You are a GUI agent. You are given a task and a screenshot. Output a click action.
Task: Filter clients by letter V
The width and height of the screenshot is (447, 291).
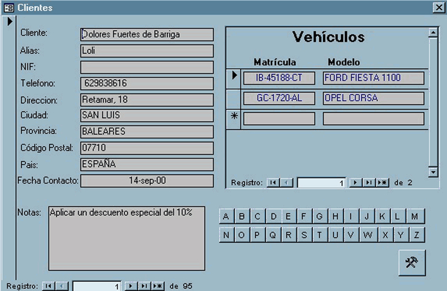coord(351,235)
